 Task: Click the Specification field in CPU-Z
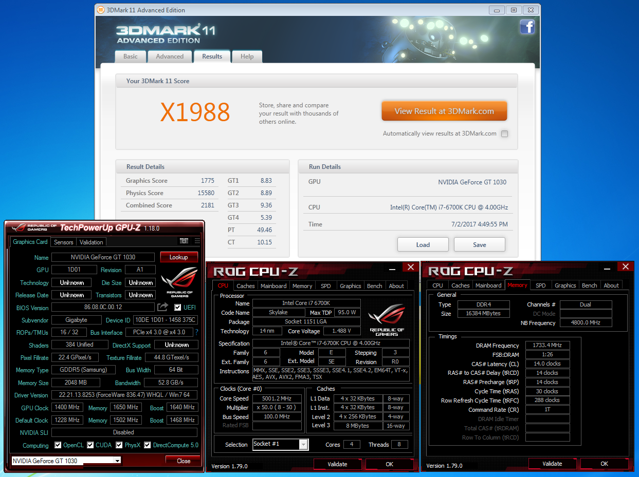331,344
